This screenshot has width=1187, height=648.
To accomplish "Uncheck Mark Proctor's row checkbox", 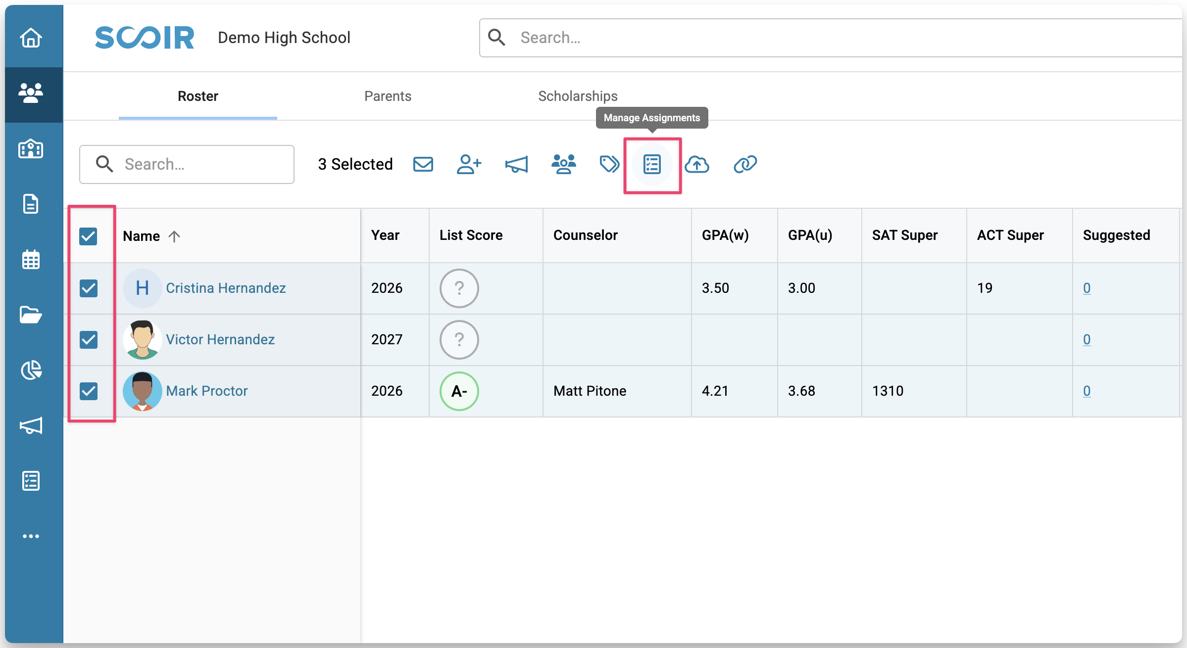I will click(89, 391).
